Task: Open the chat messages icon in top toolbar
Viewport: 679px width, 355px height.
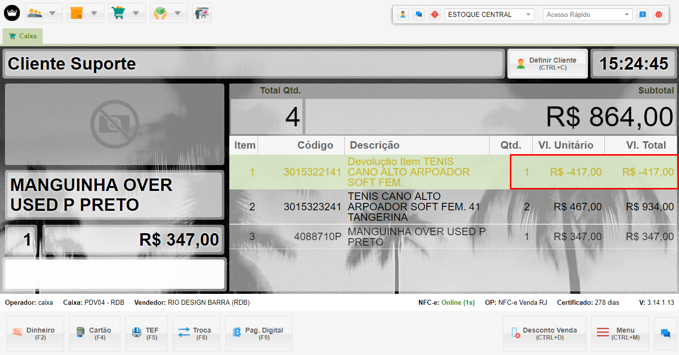Action: pyautogui.click(x=419, y=15)
